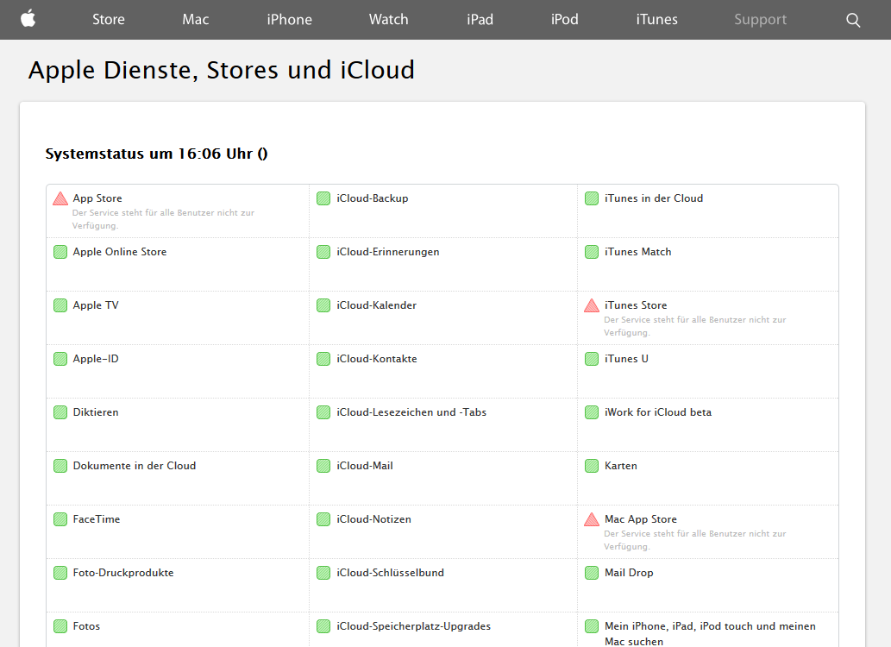
Task: Click green status icon for iCloud-Notizen
Action: coord(323,519)
